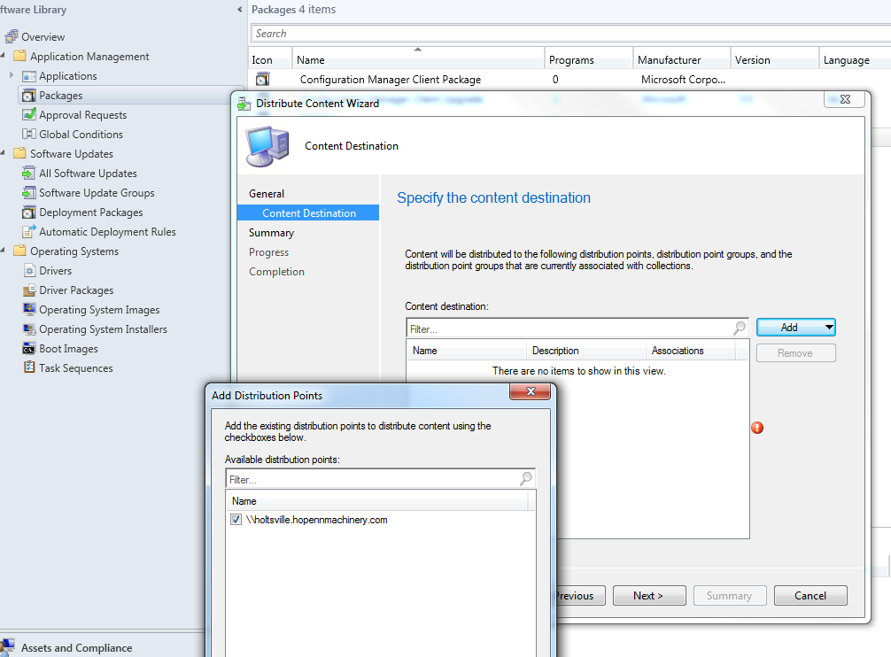Image resolution: width=891 pixels, height=657 pixels.
Task: Click the Next button in the wizard
Action: pos(649,595)
